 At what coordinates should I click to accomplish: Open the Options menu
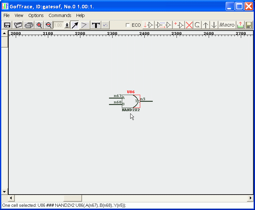point(36,15)
